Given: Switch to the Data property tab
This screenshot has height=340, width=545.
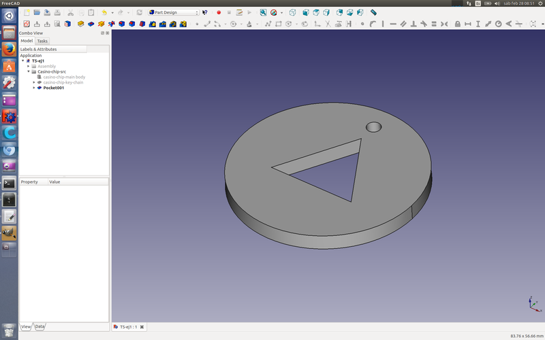Looking at the screenshot, I should tap(40, 326).
